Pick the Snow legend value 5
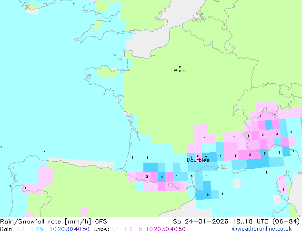The width and height of the screenshot is (302, 233). click(x=141, y=229)
